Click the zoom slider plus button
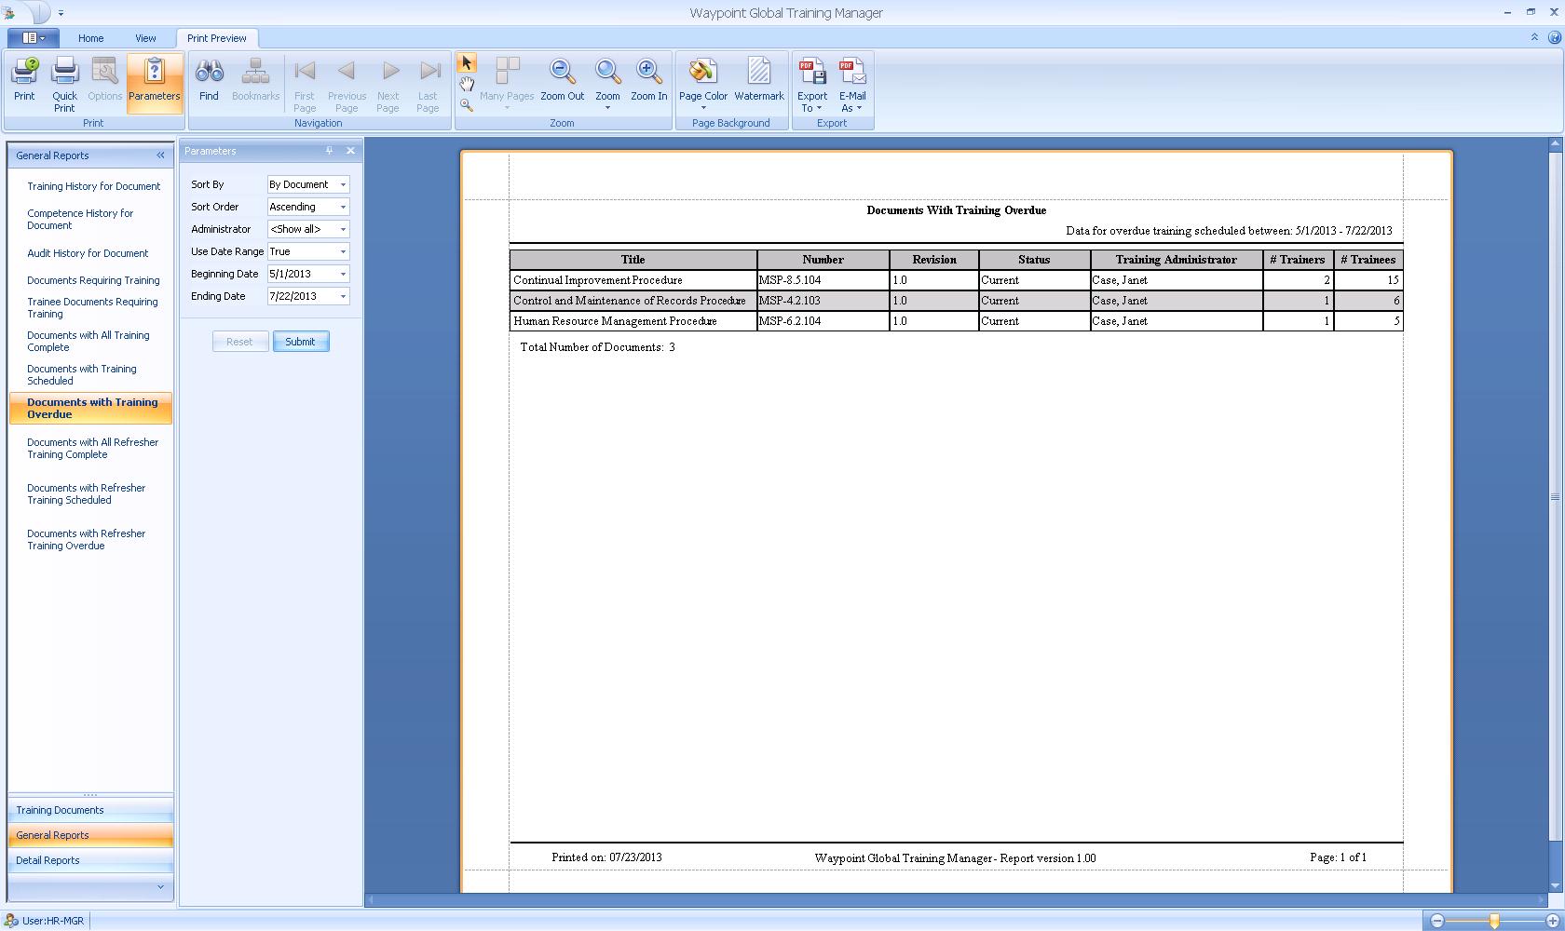1565x931 pixels. point(1552,921)
